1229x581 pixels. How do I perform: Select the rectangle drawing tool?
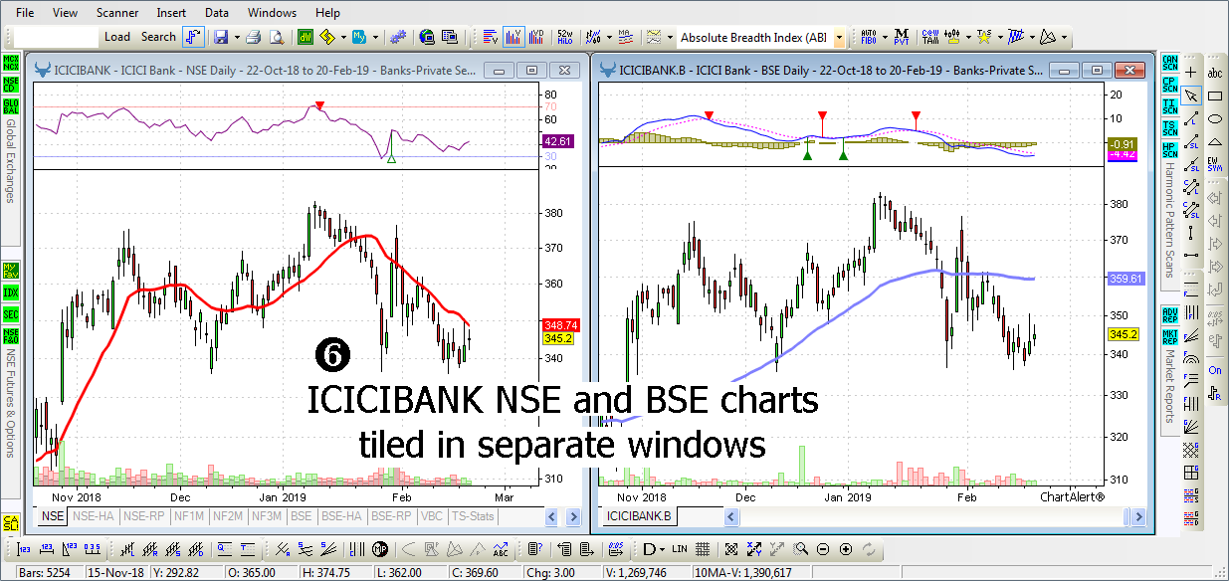coord(1215,96)
